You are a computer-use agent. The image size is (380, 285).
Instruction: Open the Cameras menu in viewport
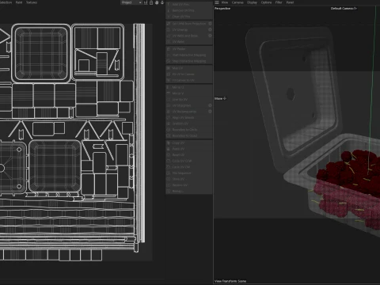237,2
